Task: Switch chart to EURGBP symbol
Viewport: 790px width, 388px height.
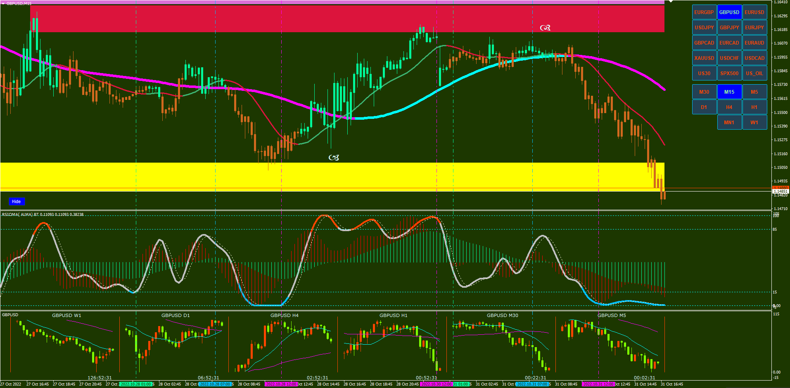Action: coord(704,12)
